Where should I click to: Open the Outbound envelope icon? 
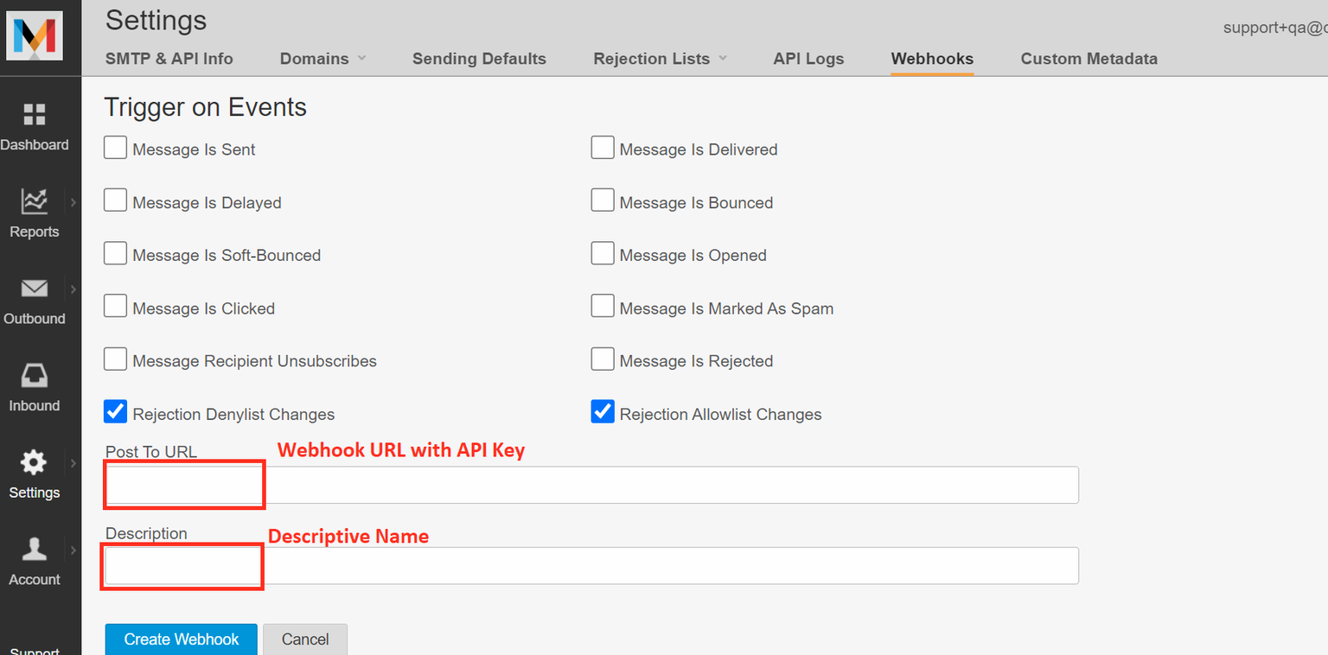[35, 289]
